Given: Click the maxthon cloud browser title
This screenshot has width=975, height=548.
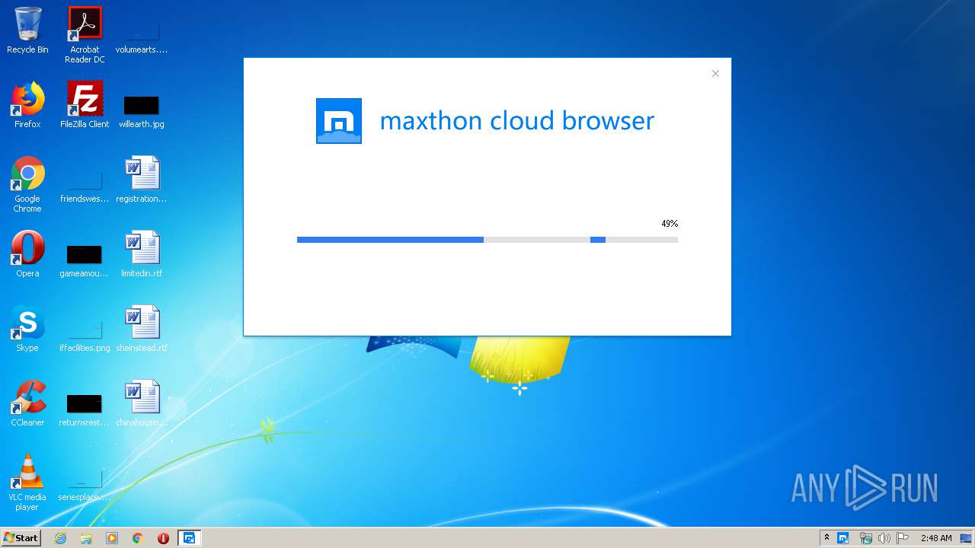Looking at the screenshot, I should (x=517, y=121).
